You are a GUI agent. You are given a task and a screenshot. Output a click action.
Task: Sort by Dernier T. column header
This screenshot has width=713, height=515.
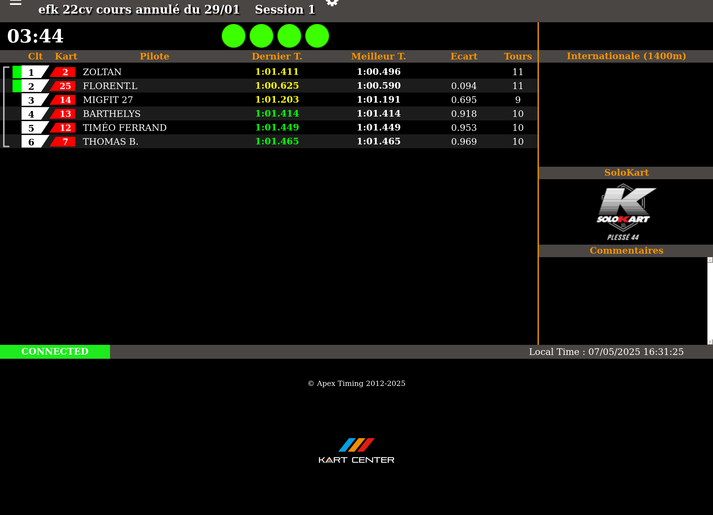pyautogui.click(x=277, y=56)
